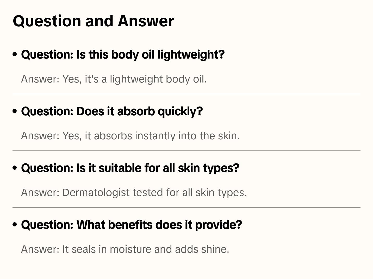This screenshot has width=373, height=279.
Task: Click the bullet beside the benefits question
Action: (x=15, y=225)
